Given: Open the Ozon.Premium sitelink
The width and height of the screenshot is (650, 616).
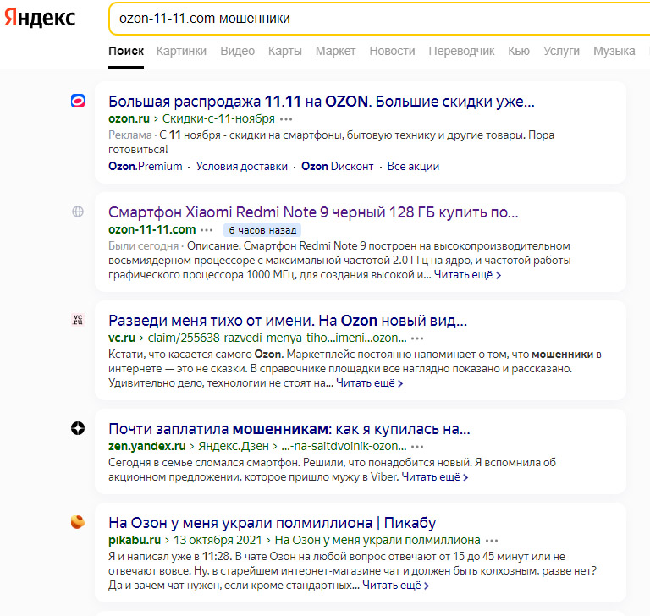Looking at the screenshot, I should tap(145, 166).
